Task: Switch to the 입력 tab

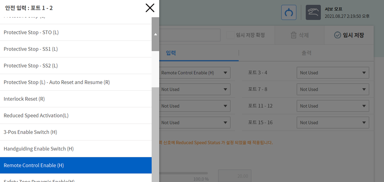Action: 171,53
